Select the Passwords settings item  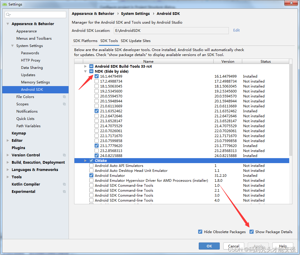click(x=30, y=53)
